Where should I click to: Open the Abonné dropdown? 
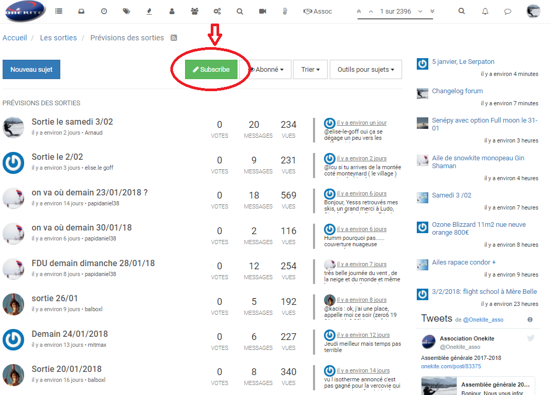[x=266, y=70]
